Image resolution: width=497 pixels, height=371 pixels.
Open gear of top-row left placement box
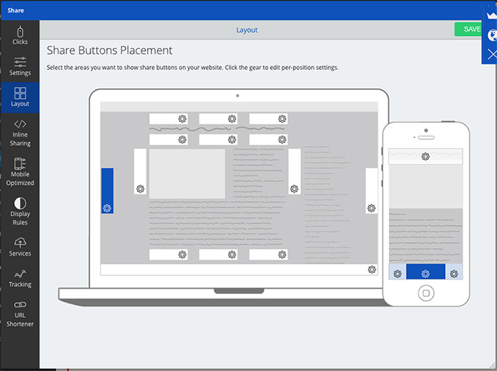pos(182,119)
